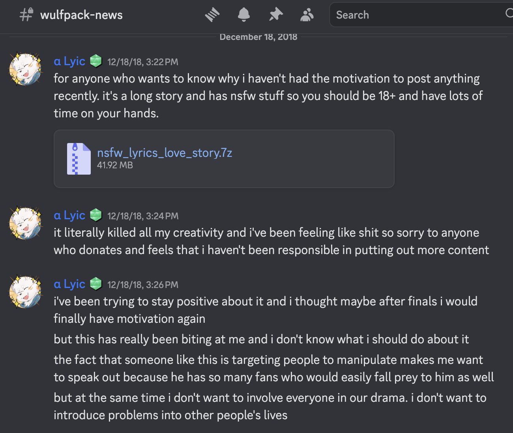Show pinned messages via the pin icon
This screenshot has height=433, width=513.
point(276,15)
